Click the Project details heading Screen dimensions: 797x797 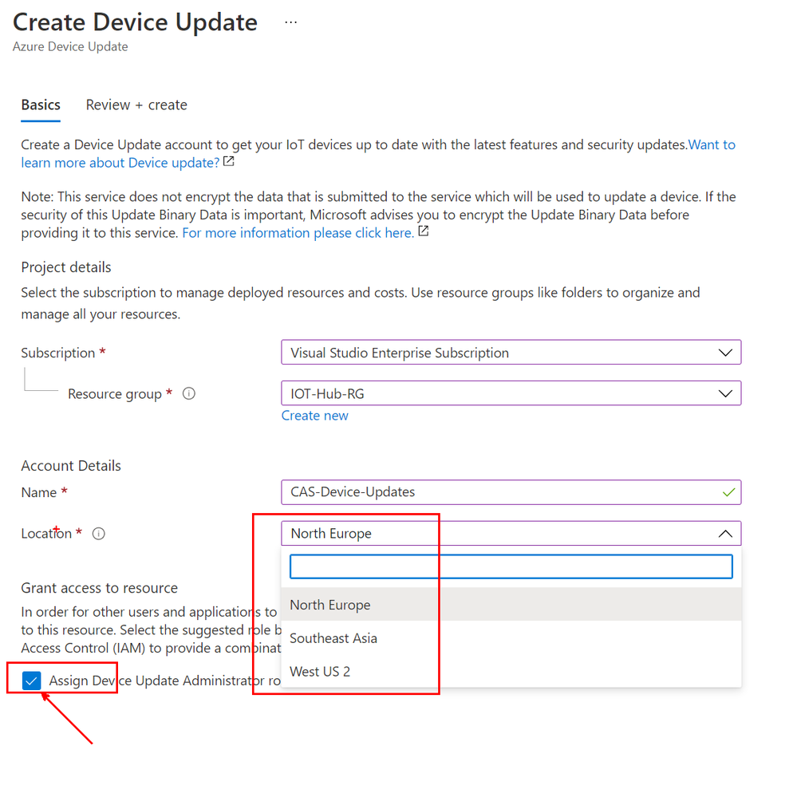[x=66, y=267]
